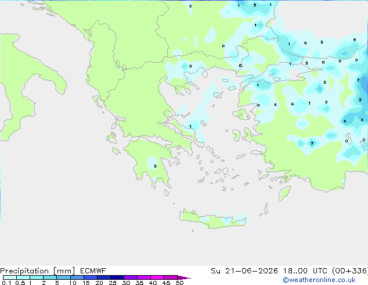Select the legend swatch starting at 45 mm
The width and height of the screenshot is (368, 285).
[x=171, y=277]
